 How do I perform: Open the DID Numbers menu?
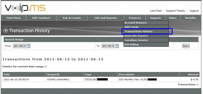coord(41,18)
